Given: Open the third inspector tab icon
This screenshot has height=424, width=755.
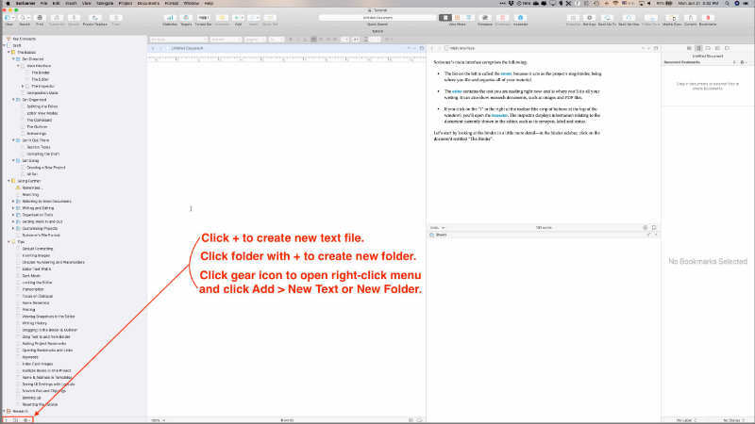Looking at the screenshot, I should pyautogui.click(x=708, y=49).
